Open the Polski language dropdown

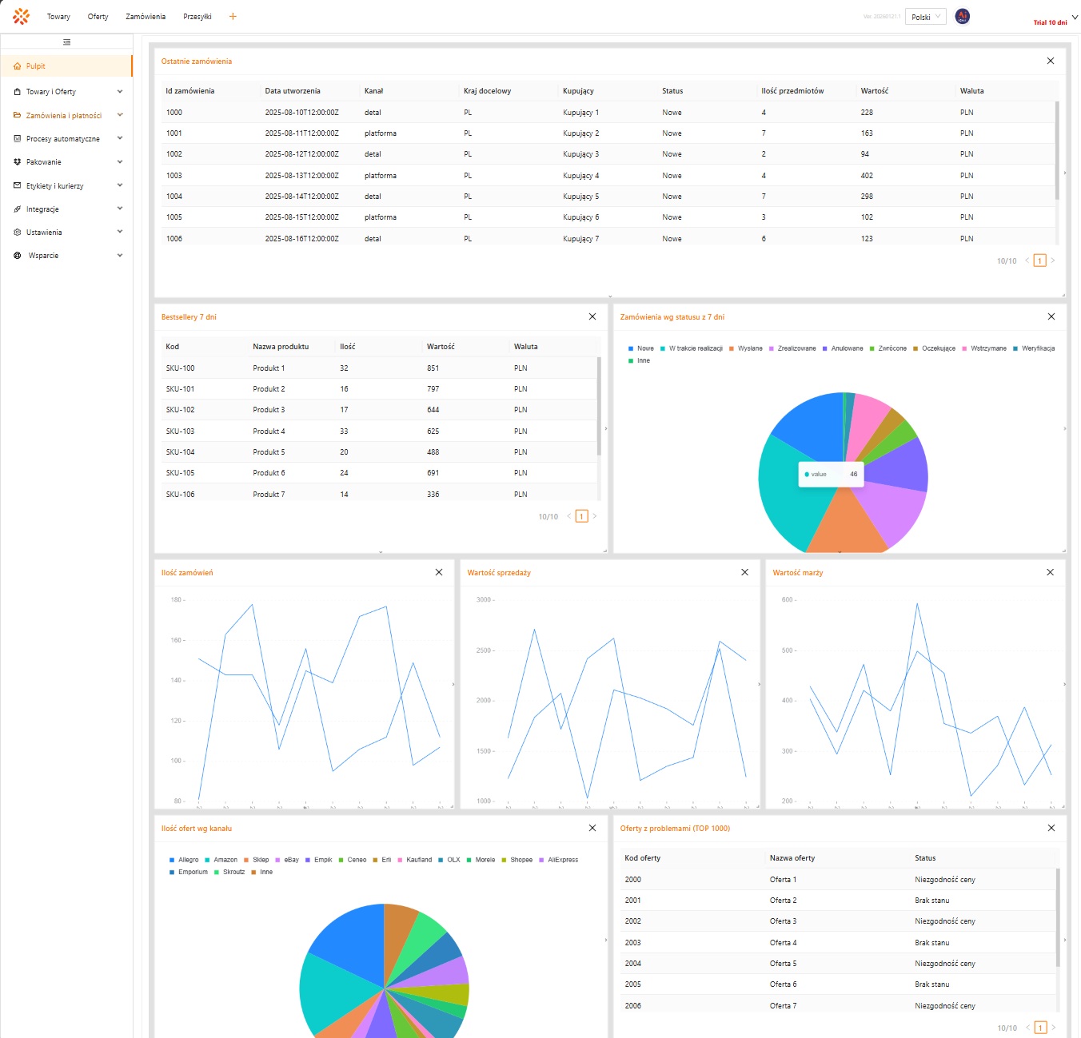point(925,17)
